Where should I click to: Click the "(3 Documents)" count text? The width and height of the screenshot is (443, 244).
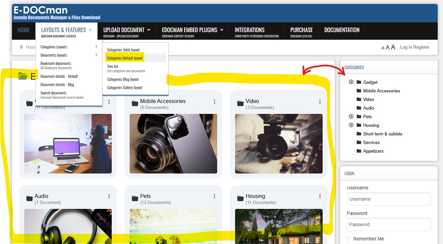point(260,108)
